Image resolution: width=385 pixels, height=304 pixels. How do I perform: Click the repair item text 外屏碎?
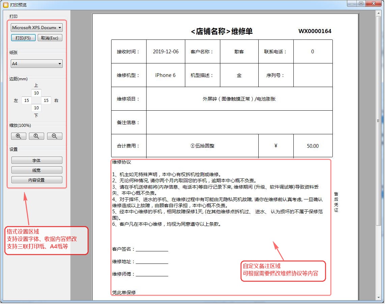239,99
